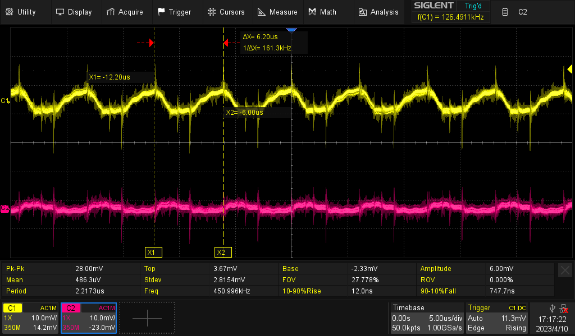This screenshot has height=336, width=575.
Task: Click the X1= -12.20us label
Action: [109, 77]
